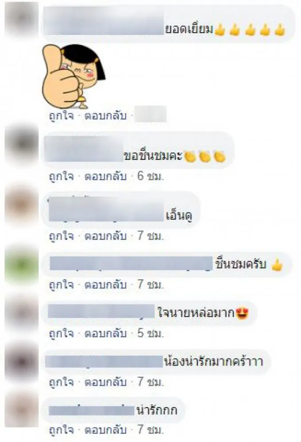Open the green avatar next to ชื่นชมครับ comment
Screen dimensions: 301x442
point(21,265)
